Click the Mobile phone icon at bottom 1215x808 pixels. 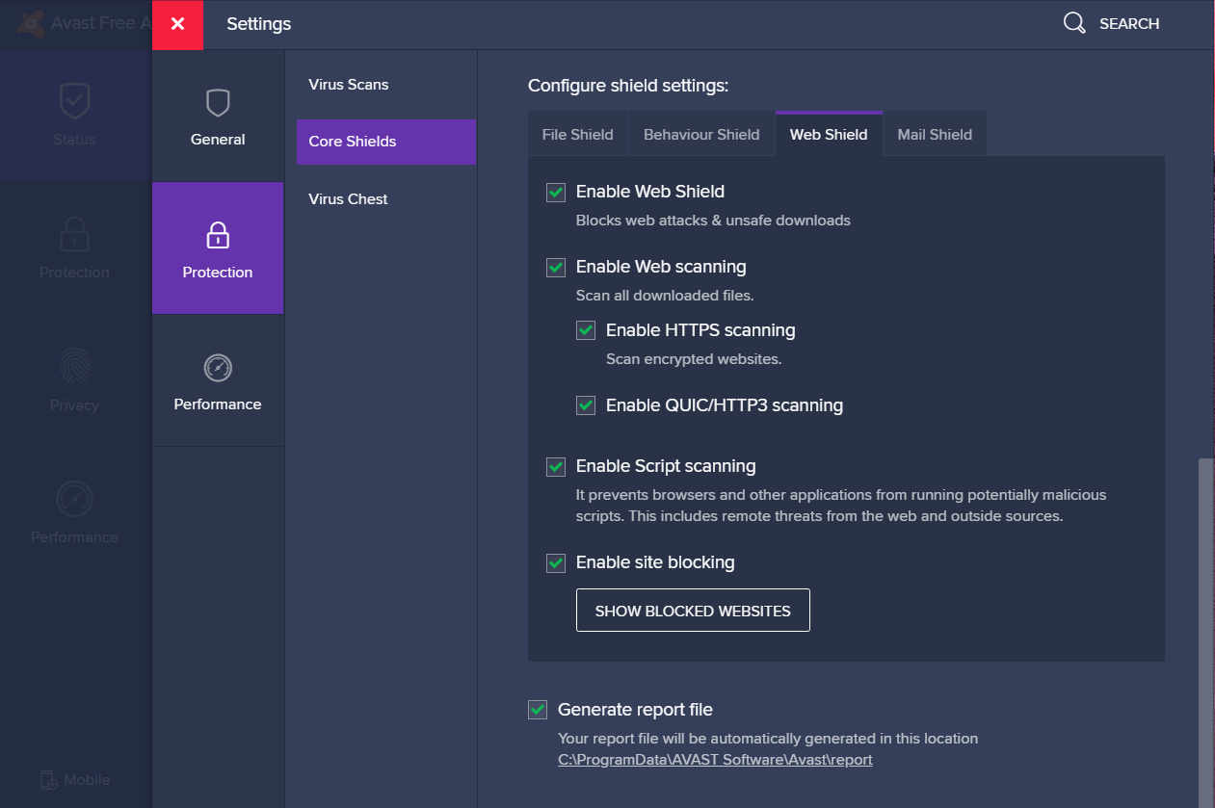pos(49,780)
